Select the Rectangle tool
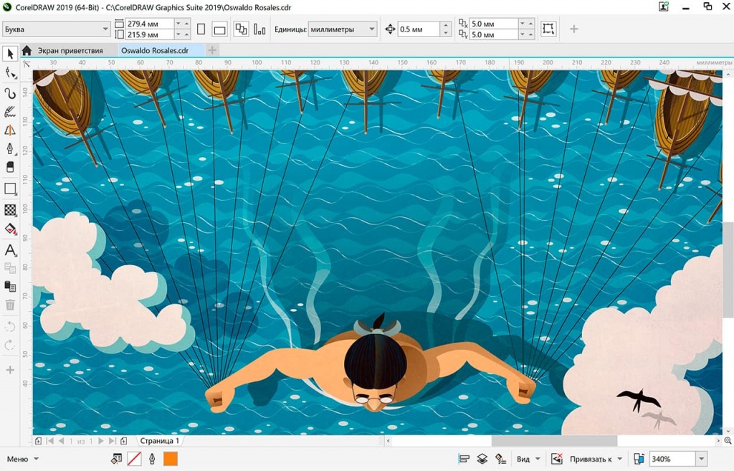 [x=10, y=189]
